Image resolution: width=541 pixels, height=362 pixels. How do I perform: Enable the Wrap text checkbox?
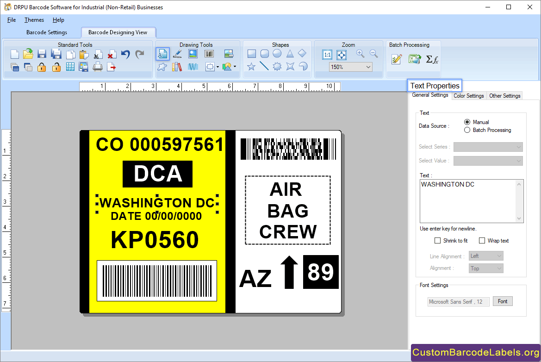pos(482,241)
